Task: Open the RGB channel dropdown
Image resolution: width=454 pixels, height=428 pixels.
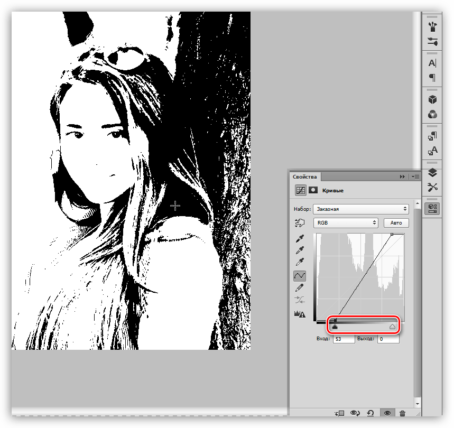Action: pyautogui.click(x=346, y=223)
